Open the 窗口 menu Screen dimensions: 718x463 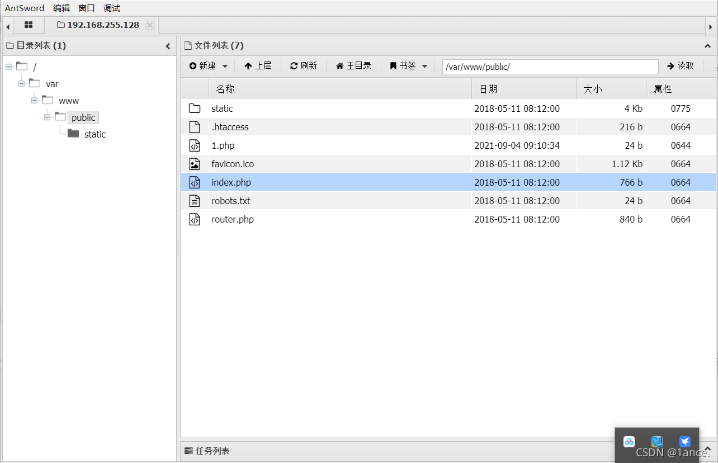coord(87,8)
